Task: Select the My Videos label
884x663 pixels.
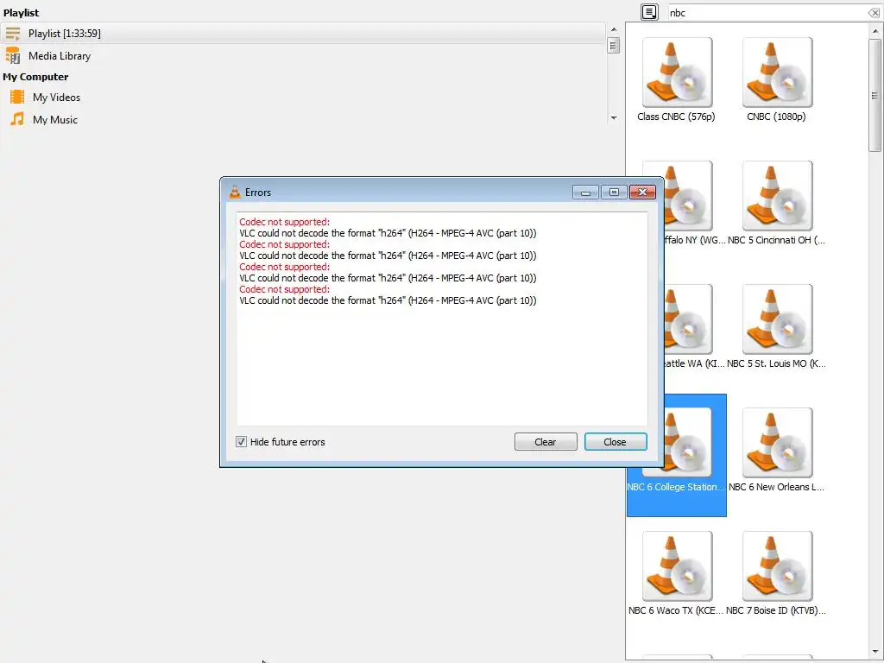Action: pos(56,98)
